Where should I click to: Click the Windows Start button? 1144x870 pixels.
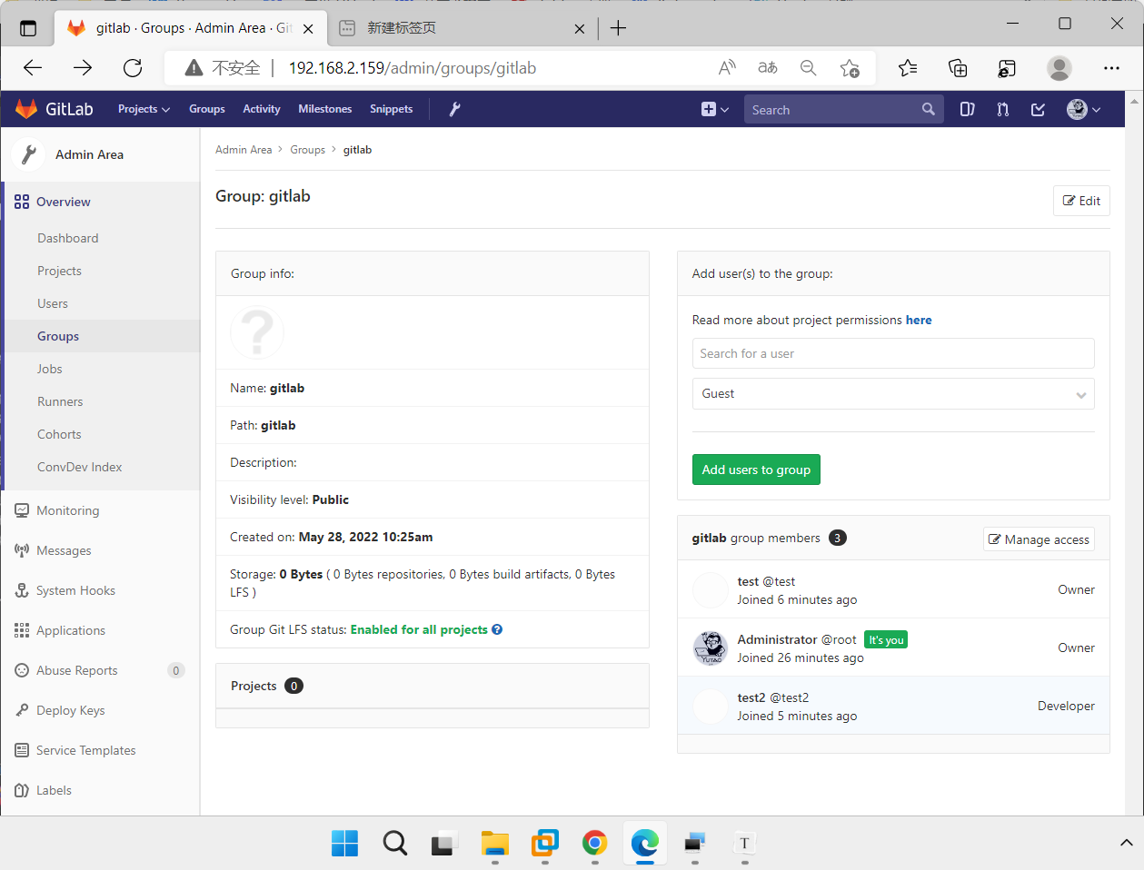coord(345,843)
